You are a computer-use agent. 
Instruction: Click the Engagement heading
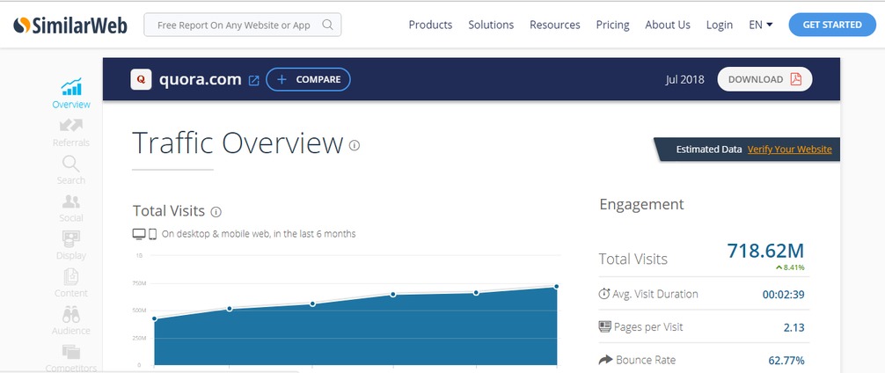click(641, 204)
